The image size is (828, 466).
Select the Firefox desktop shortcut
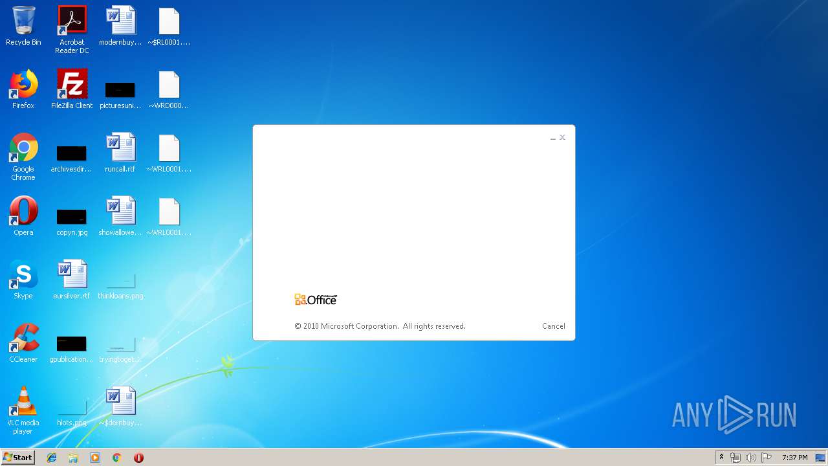[x=23, y=89]
